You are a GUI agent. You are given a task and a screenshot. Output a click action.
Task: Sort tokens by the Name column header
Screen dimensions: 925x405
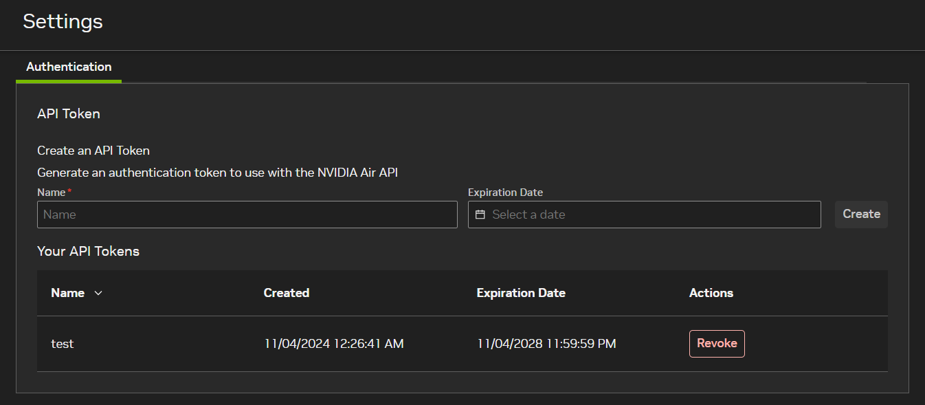(68, 293)
